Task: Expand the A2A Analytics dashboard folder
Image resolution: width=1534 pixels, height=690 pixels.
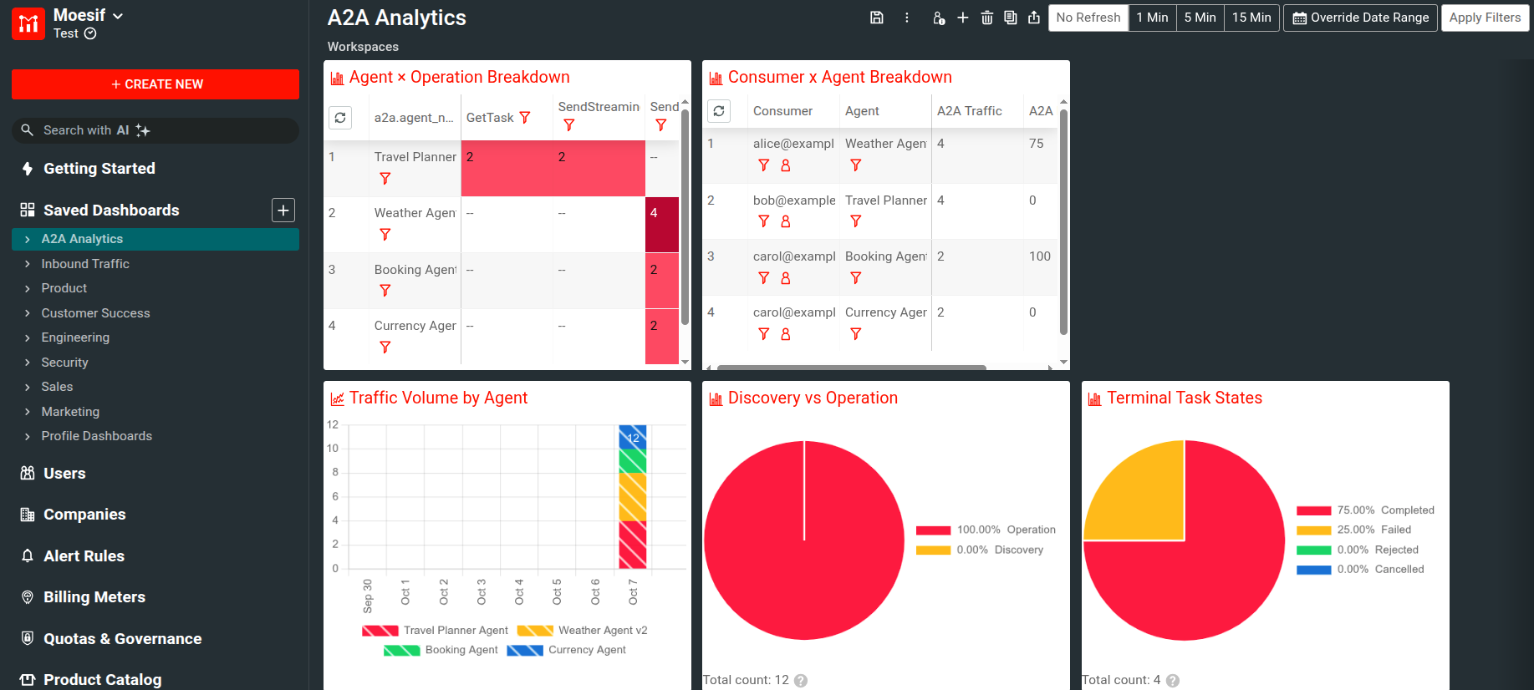Action: [x=28, y=239]
